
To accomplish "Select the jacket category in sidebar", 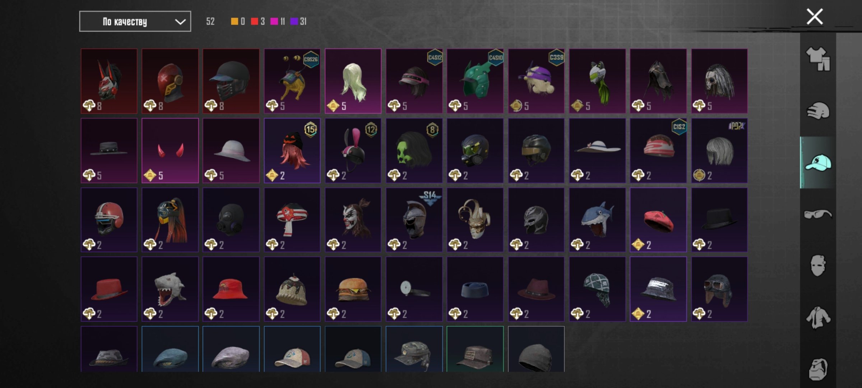I will tap(818, 318).
